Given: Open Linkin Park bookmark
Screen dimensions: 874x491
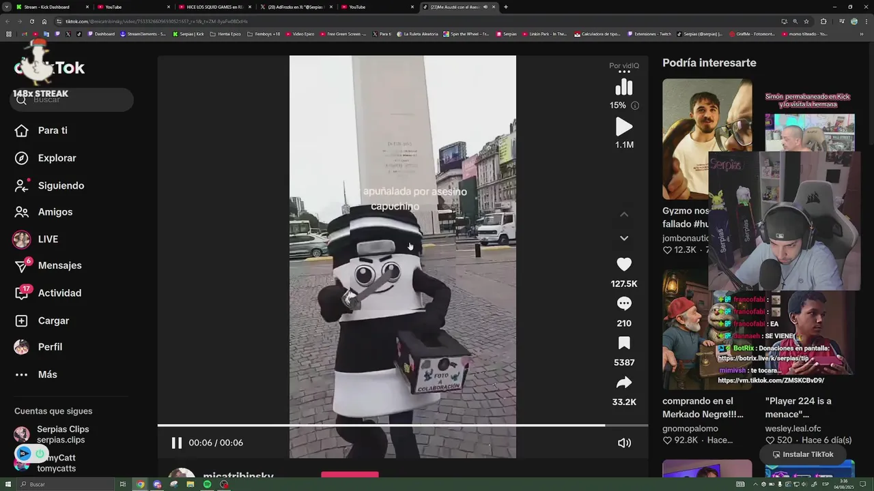Looking at the screenshot, I should [x=544, y=33].
